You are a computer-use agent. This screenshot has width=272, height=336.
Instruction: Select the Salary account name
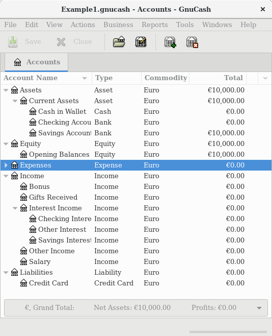pos(40,261)
